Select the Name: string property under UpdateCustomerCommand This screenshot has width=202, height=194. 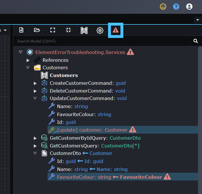pos(72,106)
